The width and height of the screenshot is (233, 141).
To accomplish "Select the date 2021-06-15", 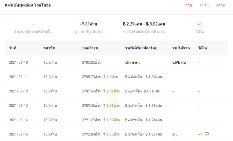I will (18, 134).
